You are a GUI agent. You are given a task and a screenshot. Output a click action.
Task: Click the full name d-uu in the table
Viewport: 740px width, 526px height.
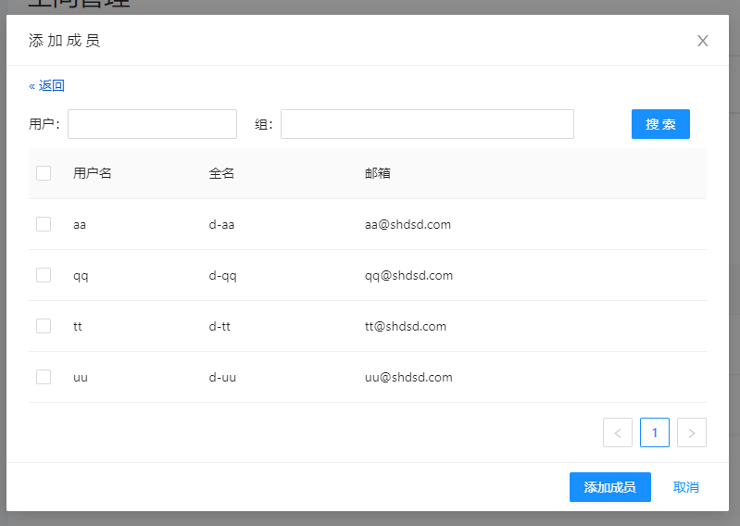(222, 377)
